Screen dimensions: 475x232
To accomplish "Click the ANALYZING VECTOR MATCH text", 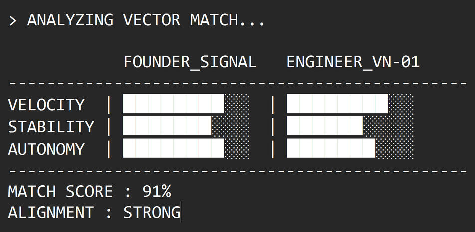I will [x=146, y=21].
